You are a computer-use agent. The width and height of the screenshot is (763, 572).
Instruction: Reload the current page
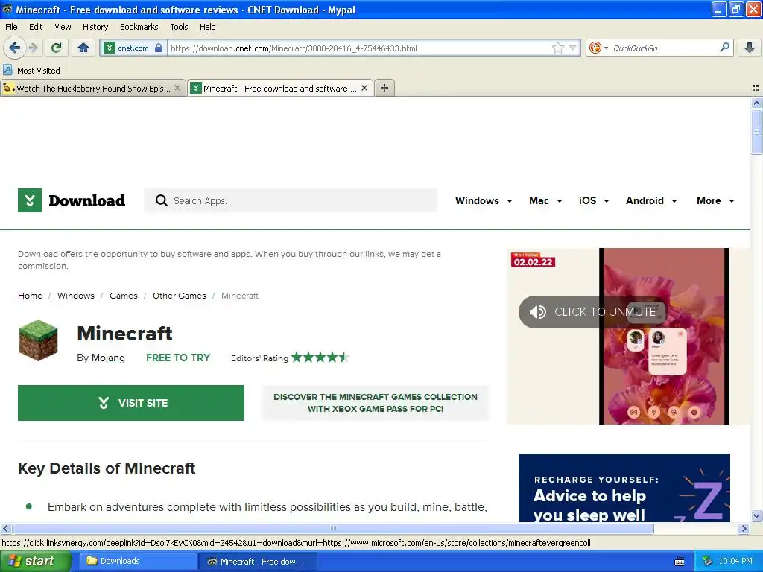tap(57, 48)
